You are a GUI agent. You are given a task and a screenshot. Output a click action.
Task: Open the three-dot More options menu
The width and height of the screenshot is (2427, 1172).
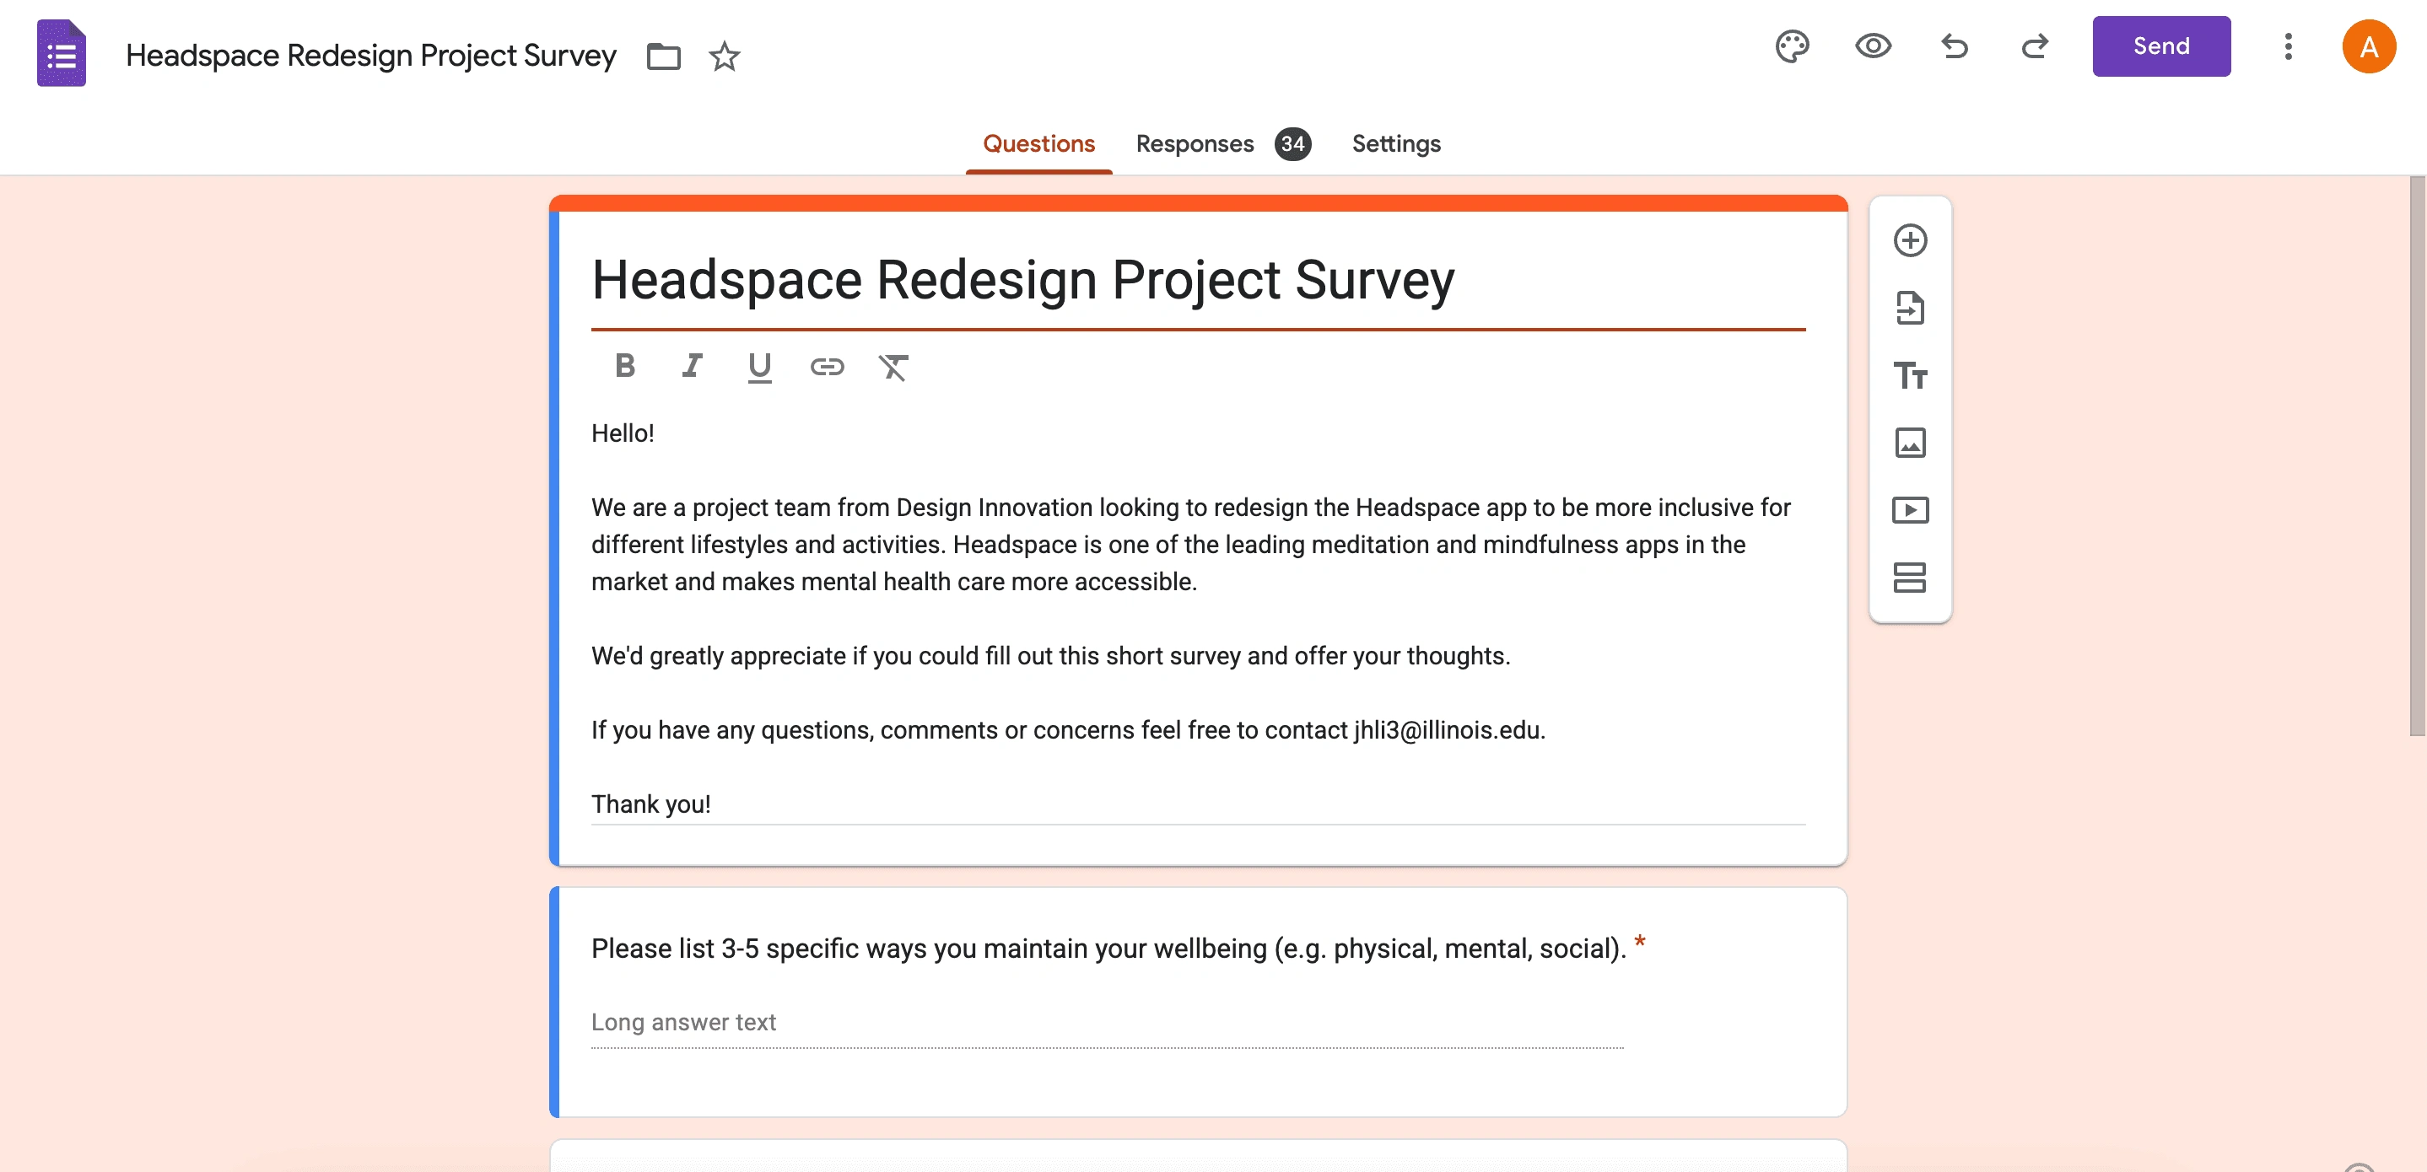coord(2288,46)
